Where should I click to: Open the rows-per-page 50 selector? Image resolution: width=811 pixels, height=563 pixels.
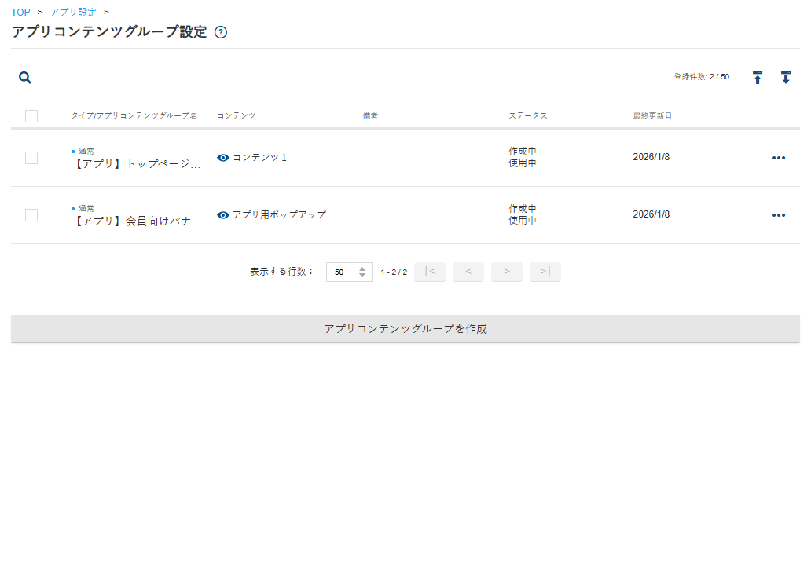tap(349, 272)
